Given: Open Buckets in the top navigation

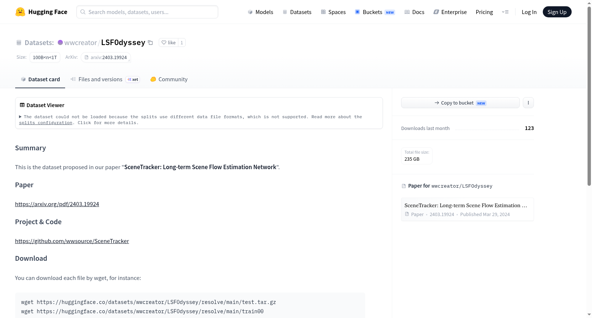Looking at the screenshot, I should tap(375, 12).
